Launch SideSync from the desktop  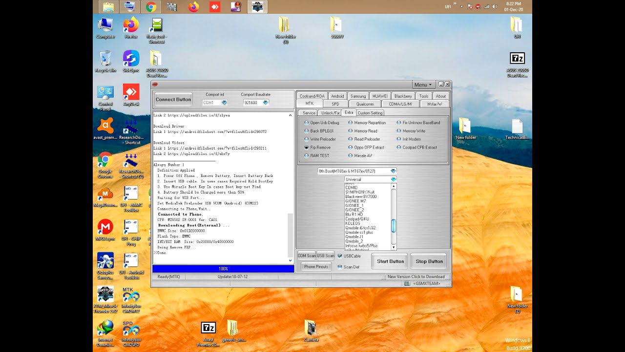pyautogui.click(x=131, y=62)
